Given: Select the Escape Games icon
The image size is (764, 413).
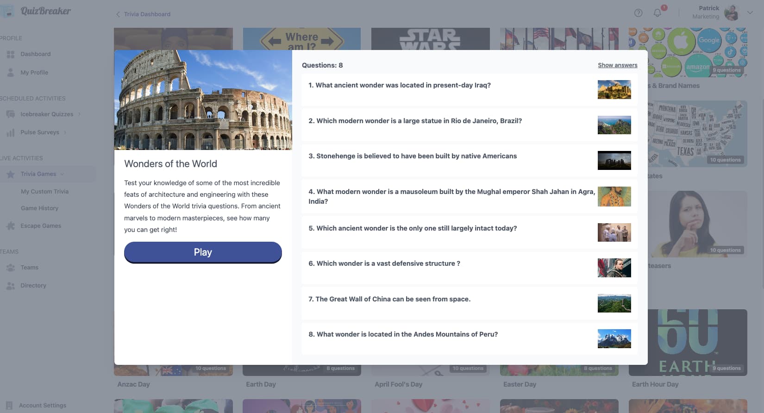Looking at the screenshot, I should 10,225.
